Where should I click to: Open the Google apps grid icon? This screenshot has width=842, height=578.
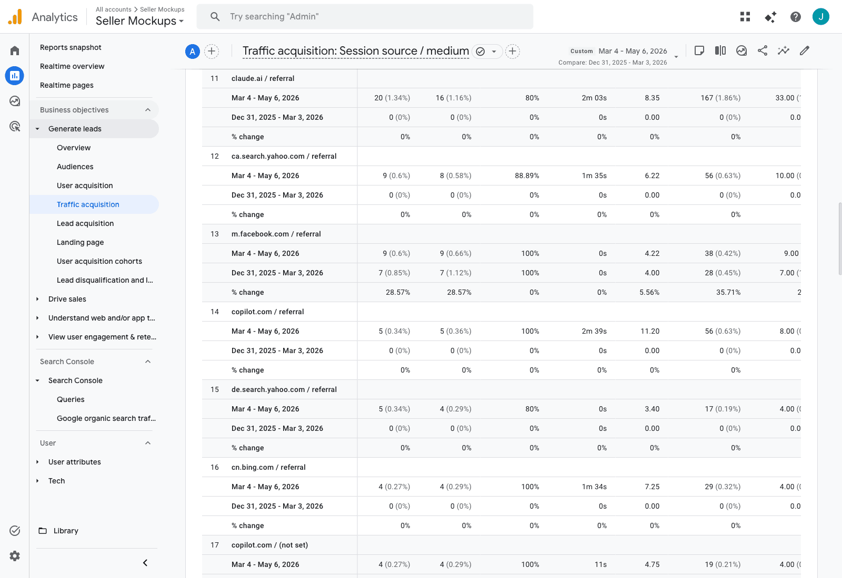point(745,17)
